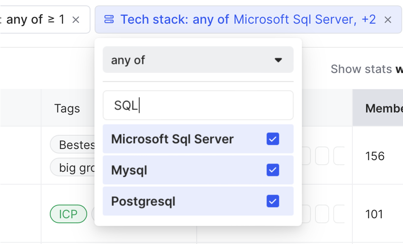Select the Mysql option label
403x244 pixels.
point(129,170)
